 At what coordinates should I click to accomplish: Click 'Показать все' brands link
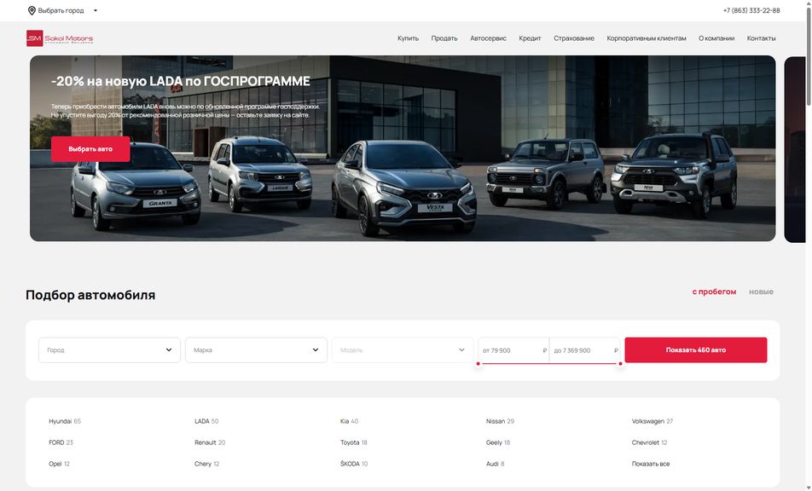651,464
